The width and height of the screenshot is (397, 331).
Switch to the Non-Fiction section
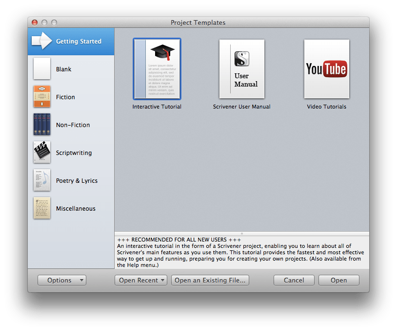coord(73,125)
